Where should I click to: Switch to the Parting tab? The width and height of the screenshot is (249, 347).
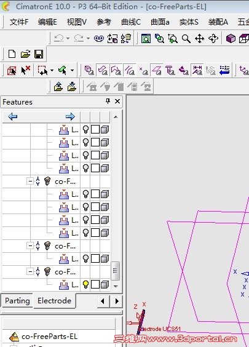(x=17, y=300)
